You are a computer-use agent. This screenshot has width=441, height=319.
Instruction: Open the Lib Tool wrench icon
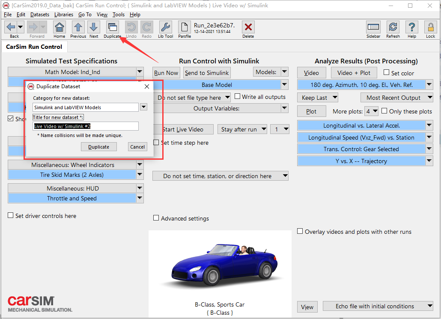point(165,27)
